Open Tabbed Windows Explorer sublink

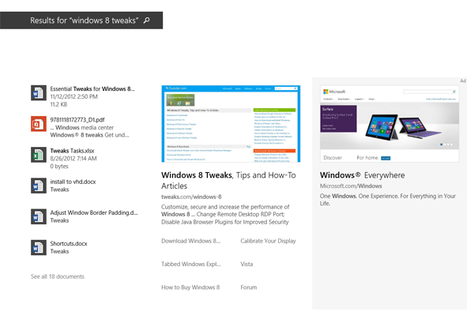190,265
